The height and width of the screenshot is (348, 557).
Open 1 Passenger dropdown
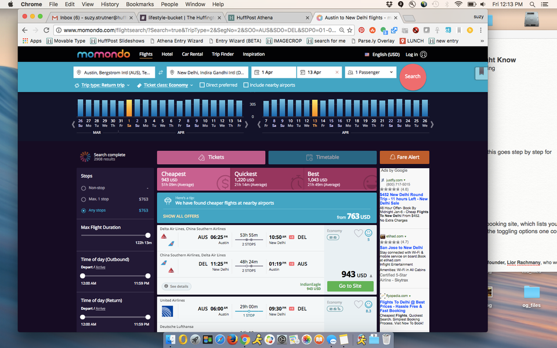point(371,72)
